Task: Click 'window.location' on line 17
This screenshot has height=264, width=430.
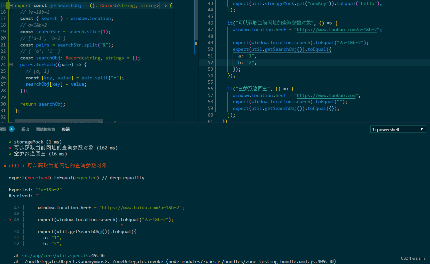Action: point(91,19)
